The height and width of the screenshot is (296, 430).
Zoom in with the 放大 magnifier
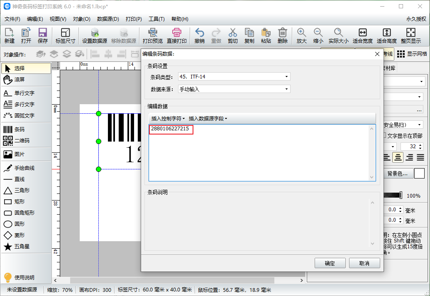(301, 36)
